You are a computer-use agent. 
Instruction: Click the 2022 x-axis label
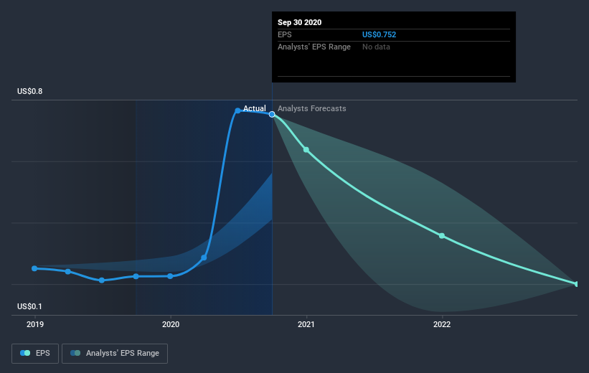pos(442,324)
